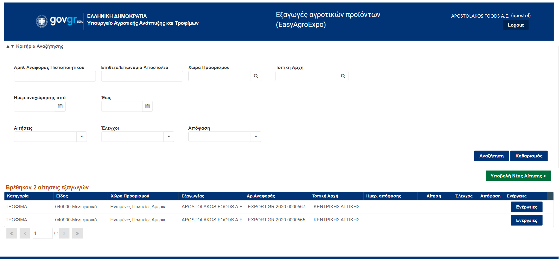Viewport: 559px width, 259px height.
Task: Open calendar for Ημερ.αναχώρησης από
Action: [60, 106]
